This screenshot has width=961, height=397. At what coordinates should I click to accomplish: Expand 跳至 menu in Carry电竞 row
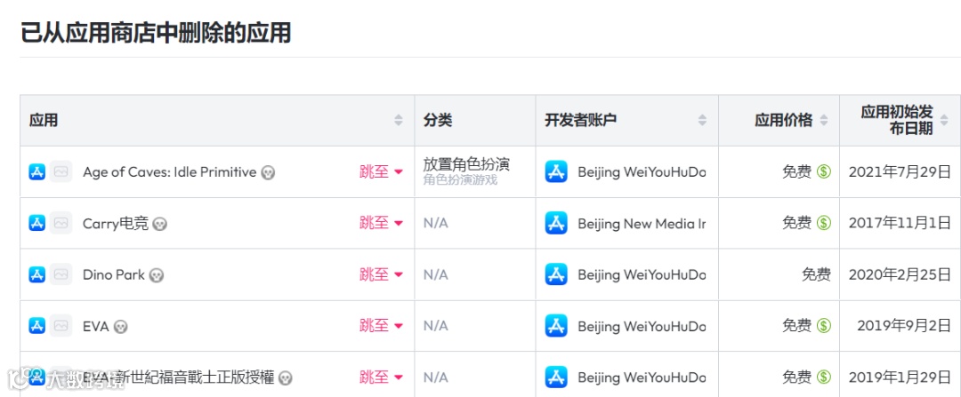click(381, 223)
